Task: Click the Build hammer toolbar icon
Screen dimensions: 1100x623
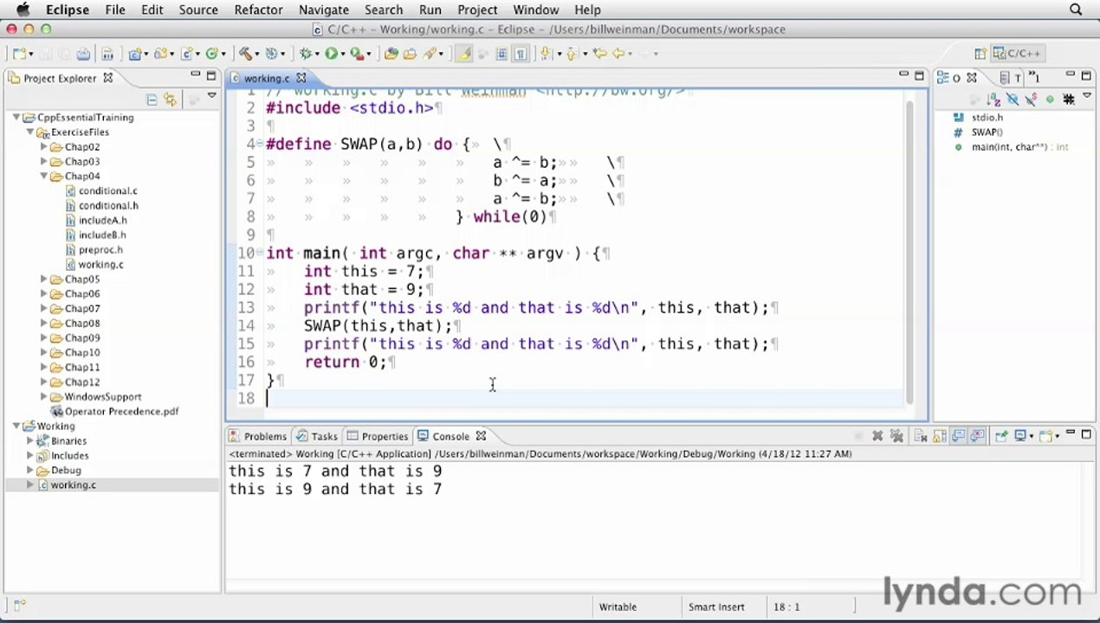Action: [x=245, y=54]
